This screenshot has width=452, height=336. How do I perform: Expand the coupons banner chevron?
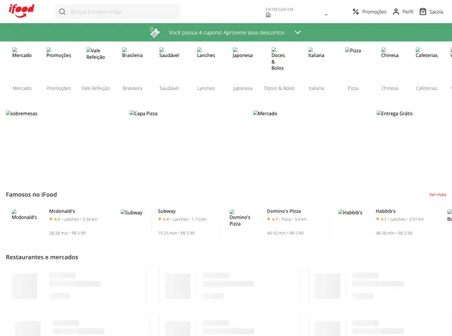click(298, 32)
